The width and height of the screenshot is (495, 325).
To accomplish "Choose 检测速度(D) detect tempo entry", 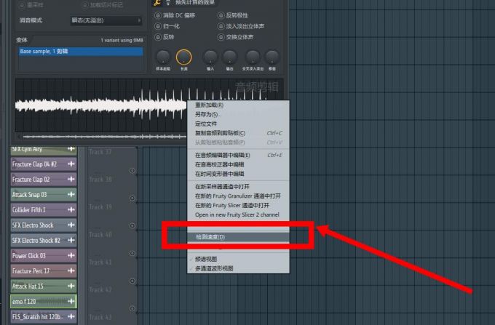I will pos(238,237).
